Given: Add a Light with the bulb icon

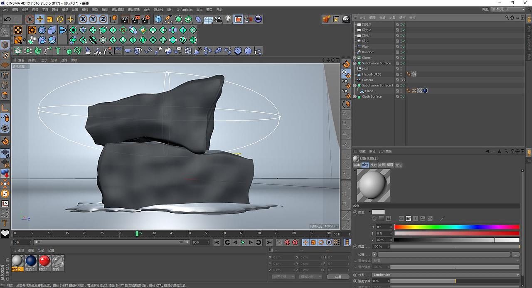Looking at the screenshot, I should tap(228, 19).
